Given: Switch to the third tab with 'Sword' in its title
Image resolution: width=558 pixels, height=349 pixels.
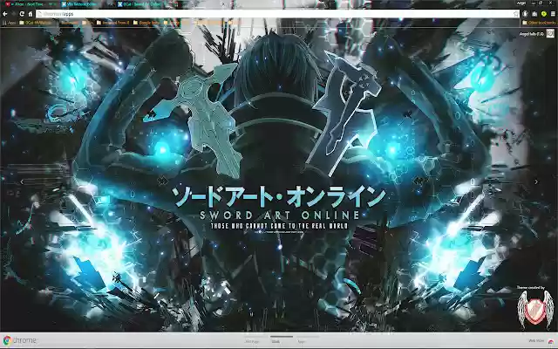Looking at the screenshot, I should [142, 4].
